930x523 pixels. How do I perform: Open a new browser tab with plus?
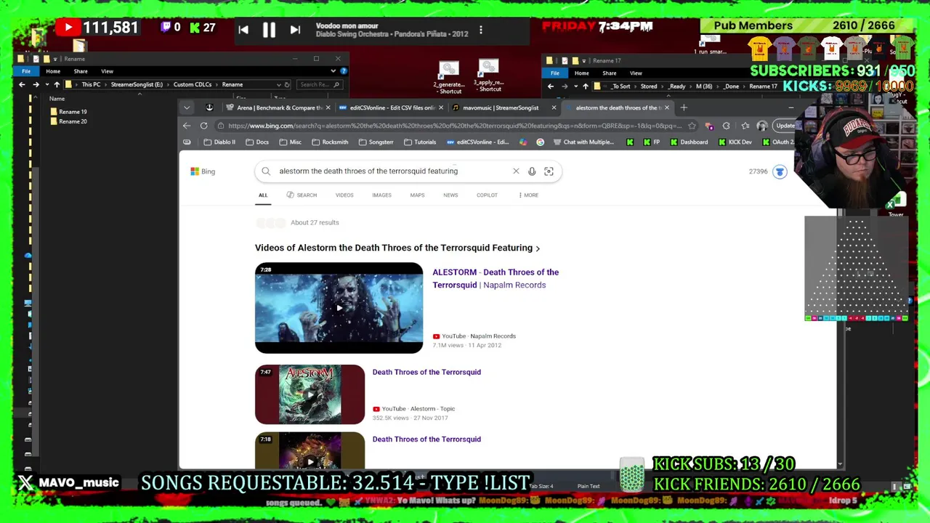click(x=684, y=108)
